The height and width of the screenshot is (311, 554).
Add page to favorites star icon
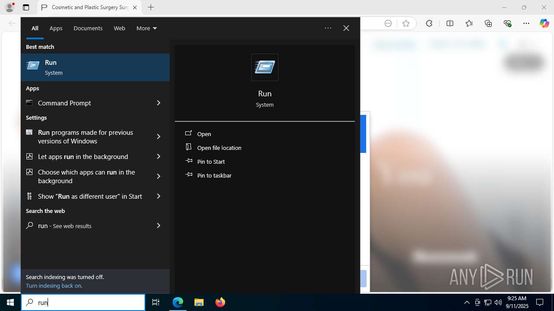pyautogui.click(x=406, y=24)
